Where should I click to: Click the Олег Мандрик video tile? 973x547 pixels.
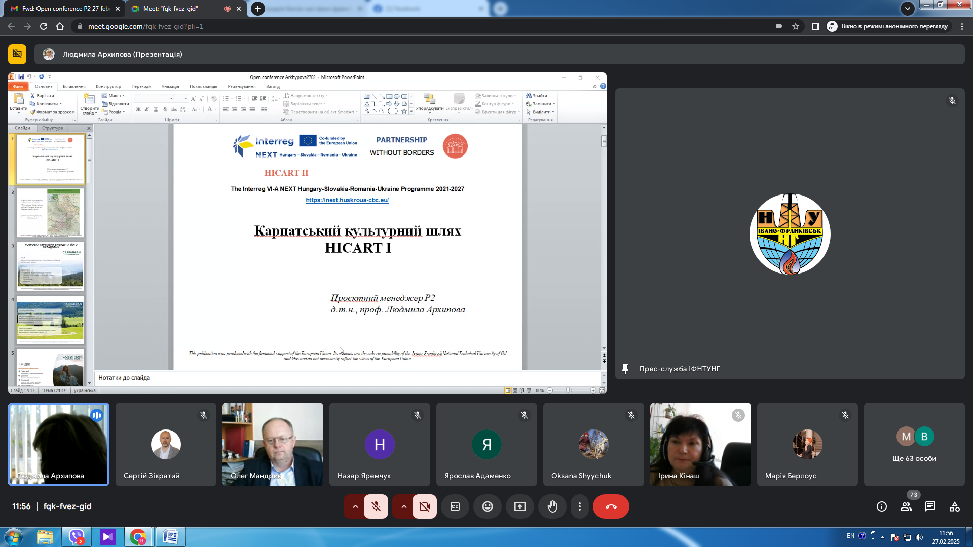tap(273, 444)
